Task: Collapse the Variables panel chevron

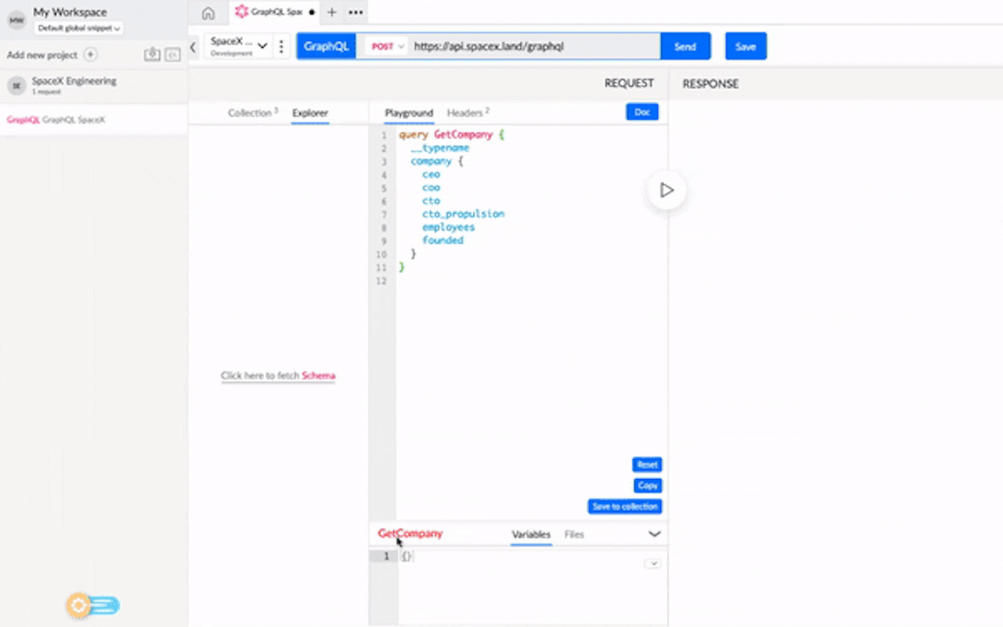Action: (654, 534)
